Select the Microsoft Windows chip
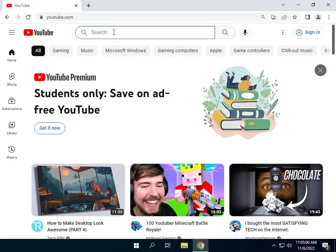This screenshot has width=336, height=252. 126,51
